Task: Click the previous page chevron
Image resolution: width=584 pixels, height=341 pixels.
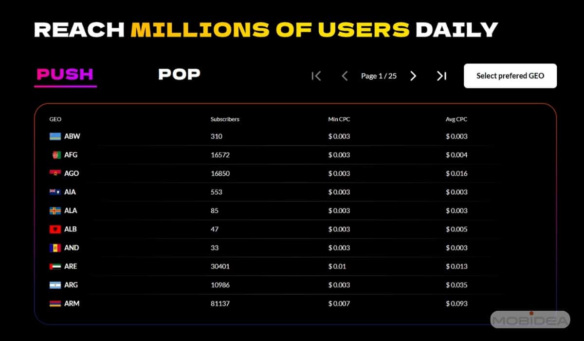Action: pos(345,76)
